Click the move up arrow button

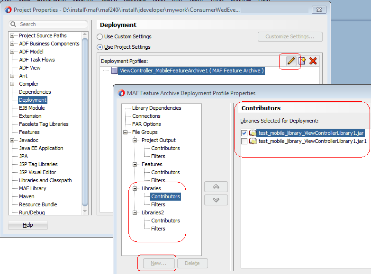tap(216, 187)
